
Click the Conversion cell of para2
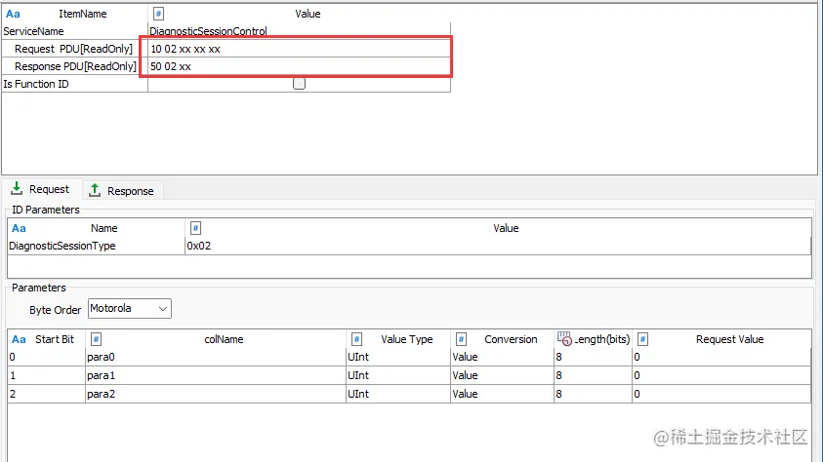pyautogui.click(x=502, y=394)
